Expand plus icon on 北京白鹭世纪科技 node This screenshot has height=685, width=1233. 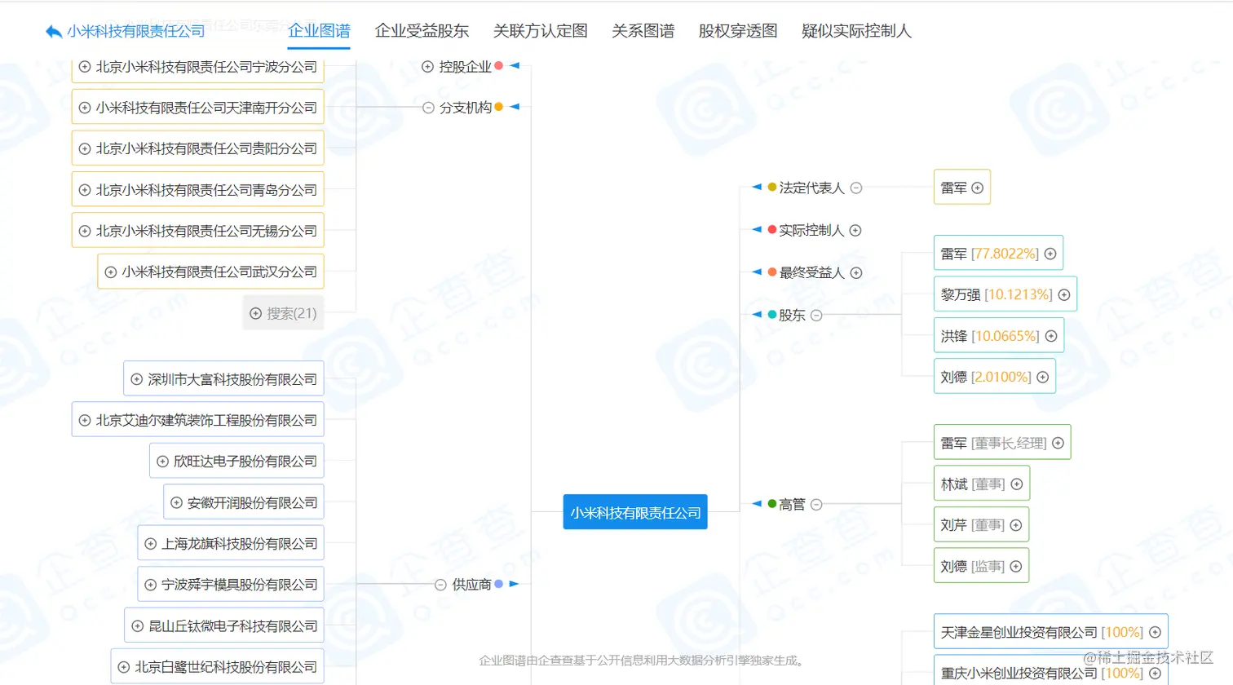(124, 666)
